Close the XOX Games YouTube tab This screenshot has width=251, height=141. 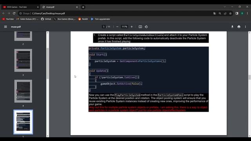[38, 7]
